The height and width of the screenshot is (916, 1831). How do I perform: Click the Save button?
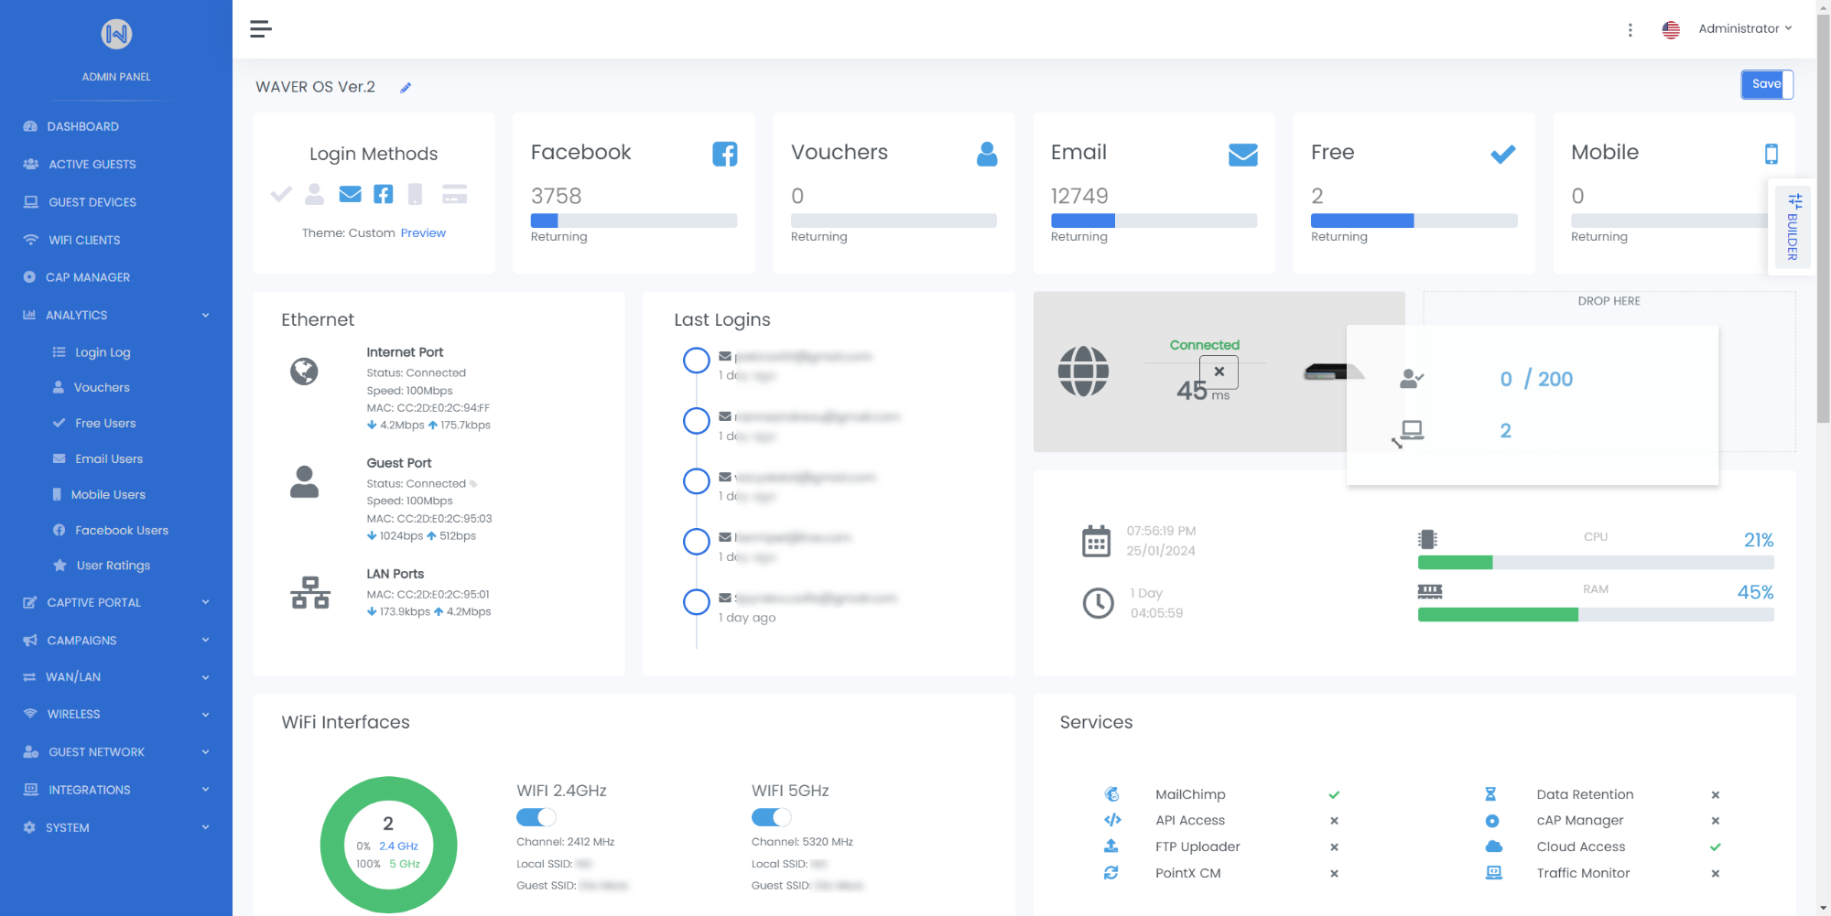click(x=1766, y=84)
